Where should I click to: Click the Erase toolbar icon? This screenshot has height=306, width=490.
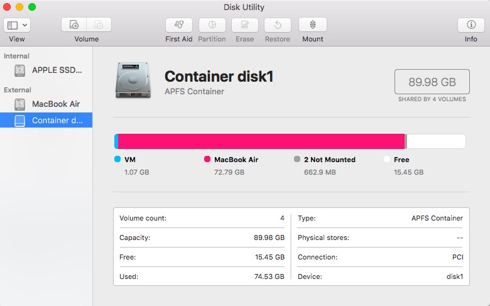(245, 25)
